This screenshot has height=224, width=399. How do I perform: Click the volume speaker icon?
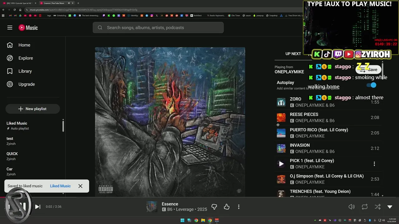tap(352, 207)
